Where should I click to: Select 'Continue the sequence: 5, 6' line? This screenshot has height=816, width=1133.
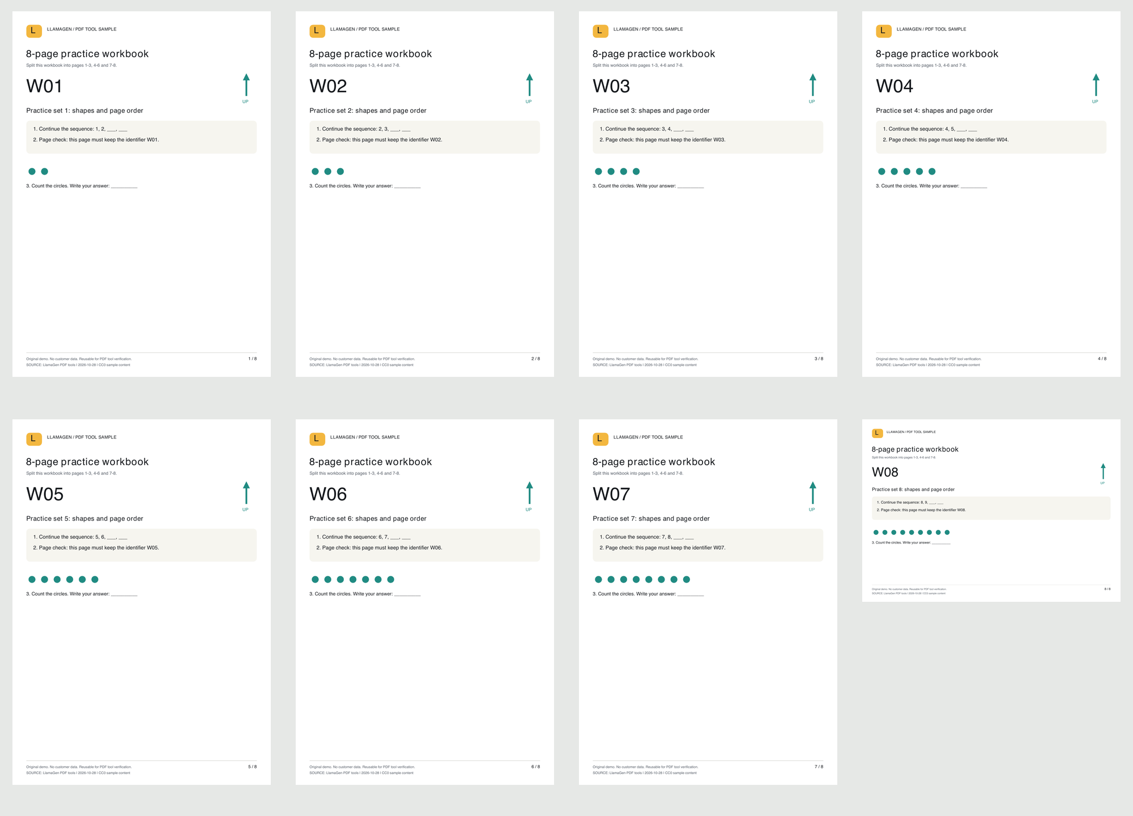point(80,537)
